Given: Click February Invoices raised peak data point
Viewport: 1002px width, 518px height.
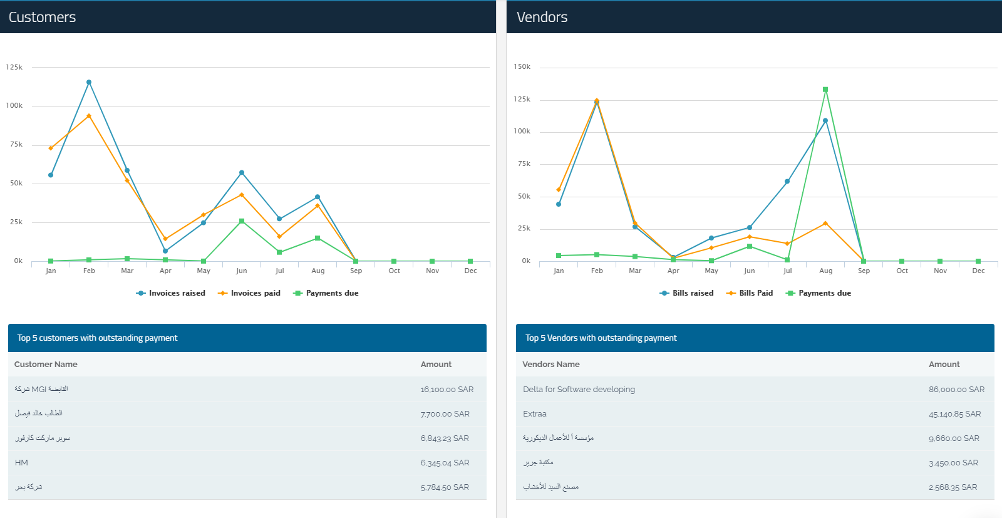Looking at the screenshot, I should tap(89, 82).
